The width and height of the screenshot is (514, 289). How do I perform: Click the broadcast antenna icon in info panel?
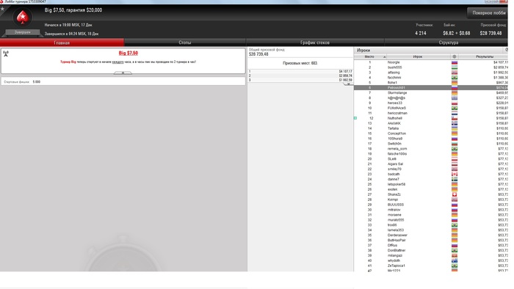click(x=6, y=54)
